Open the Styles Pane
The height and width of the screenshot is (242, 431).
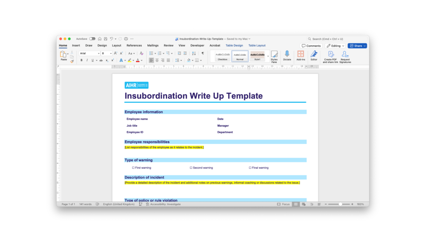click(x=274, y=56)
